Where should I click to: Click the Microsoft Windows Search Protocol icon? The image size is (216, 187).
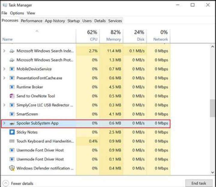point(12,60)
